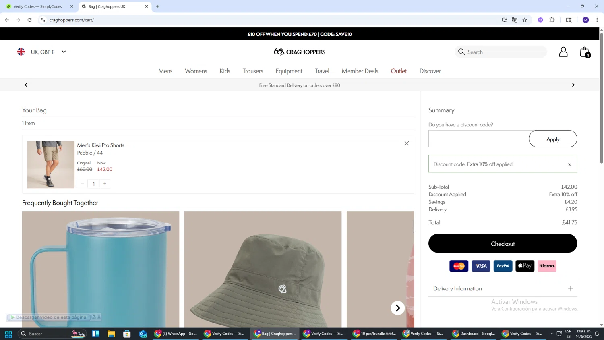Open the Equipment menu
Screen dimensions: 604x340
289,71
